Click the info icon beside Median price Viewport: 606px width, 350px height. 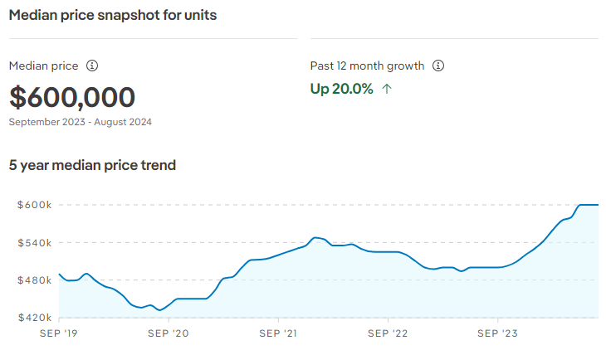tap(92, 66)
